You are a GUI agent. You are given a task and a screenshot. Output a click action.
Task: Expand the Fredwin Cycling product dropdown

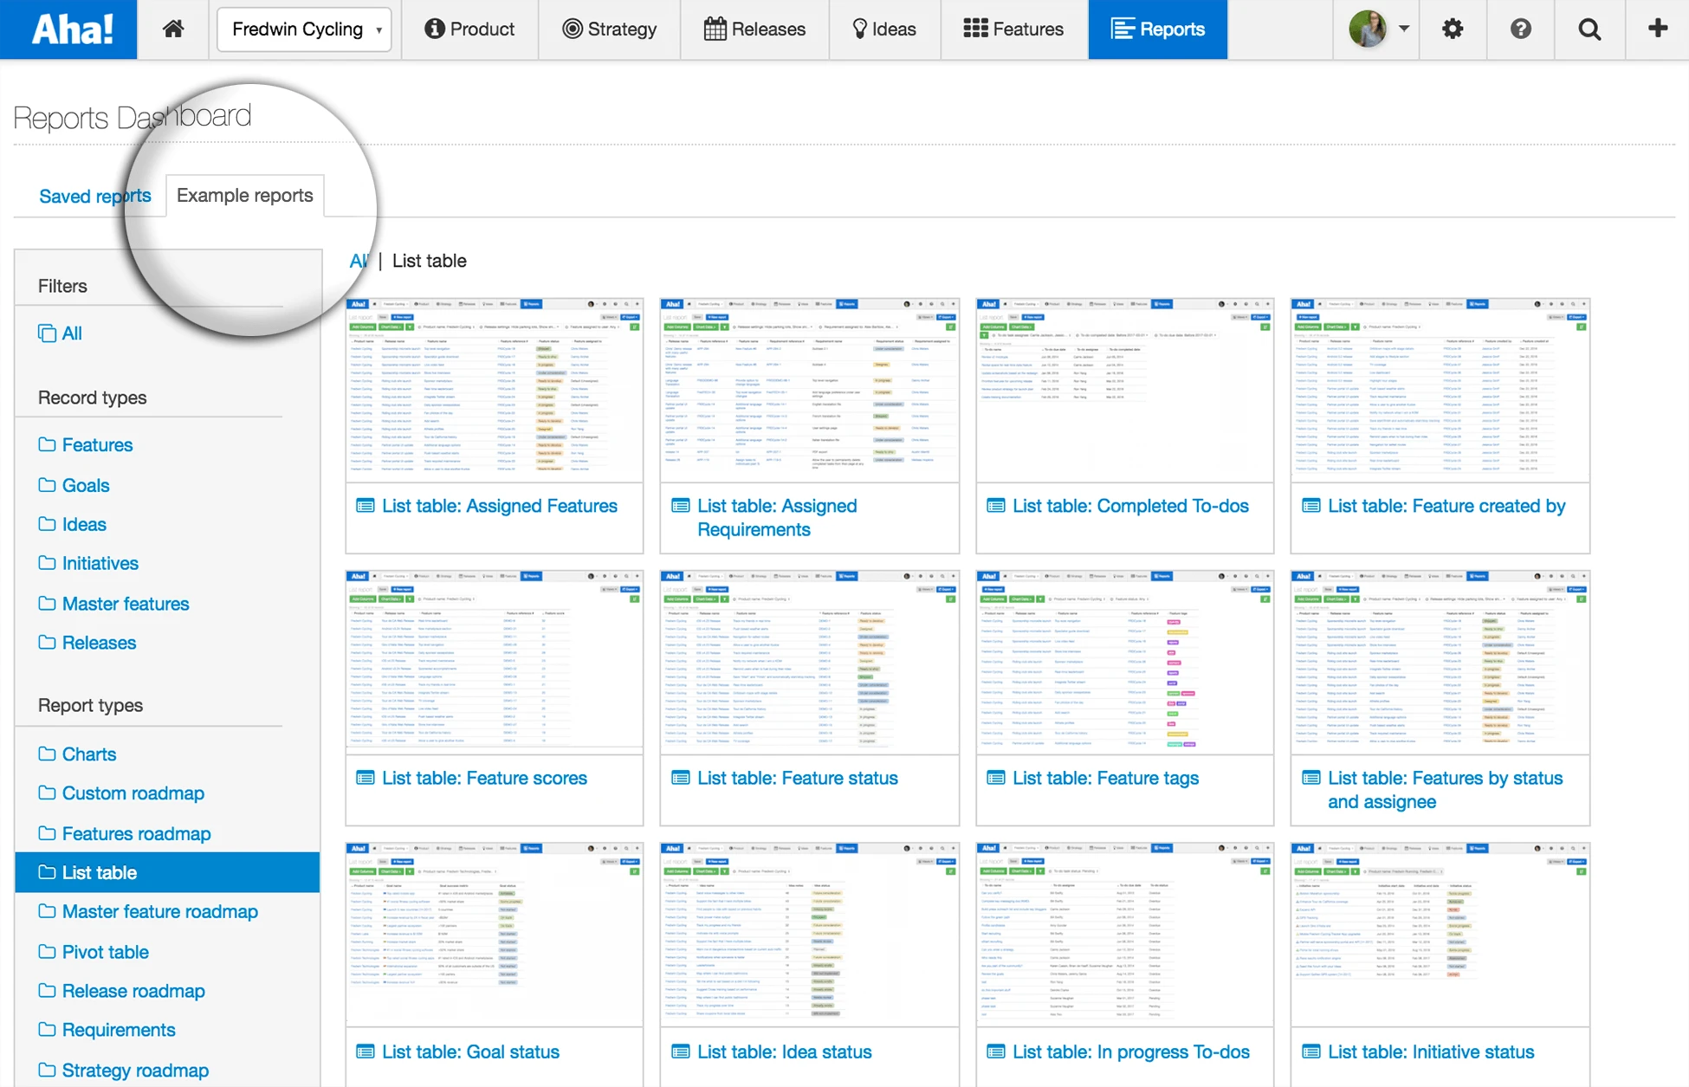[x=305, y=29]
